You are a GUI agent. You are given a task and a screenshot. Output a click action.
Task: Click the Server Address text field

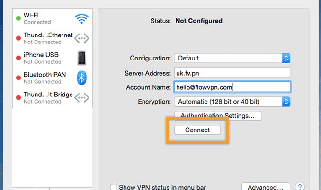232,73
